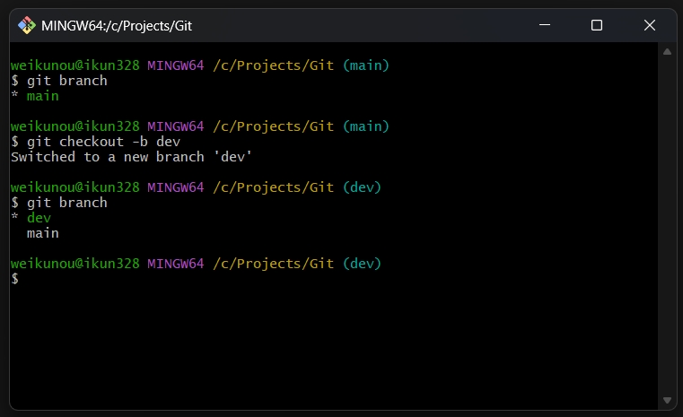Click the second 'git branch' command
This screenshot has height=417, width=683.
click(x=67, y=203)
